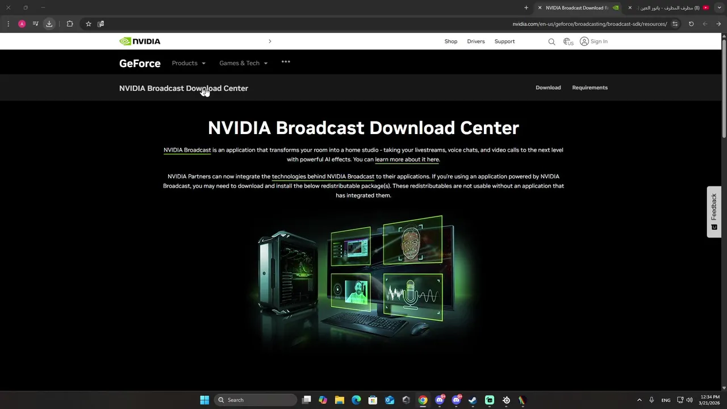
Task: Open Chrome media controls icon
Action: [36, 24]
